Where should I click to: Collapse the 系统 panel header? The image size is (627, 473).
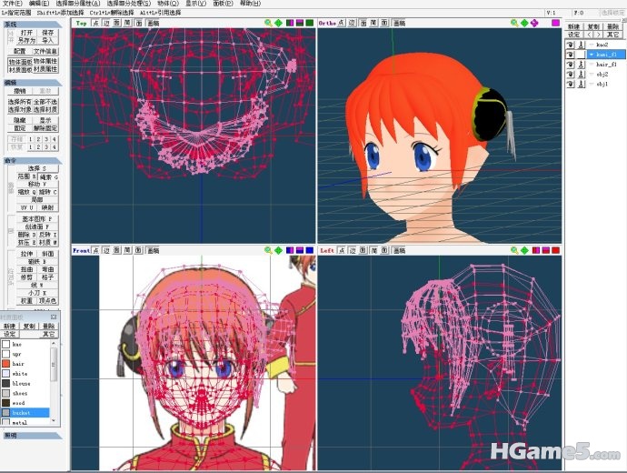pos(11,25)
